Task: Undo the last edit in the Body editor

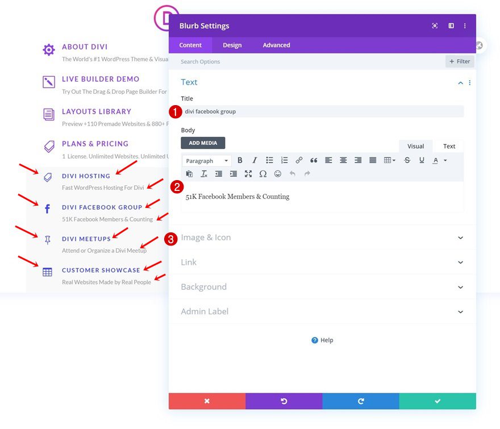Action: pos(294,173)
